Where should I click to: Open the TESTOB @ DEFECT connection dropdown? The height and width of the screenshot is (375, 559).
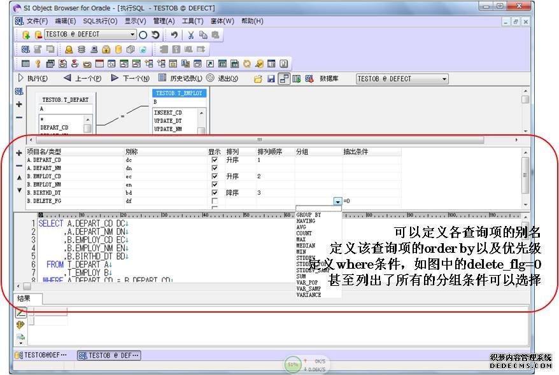[132, 35]
